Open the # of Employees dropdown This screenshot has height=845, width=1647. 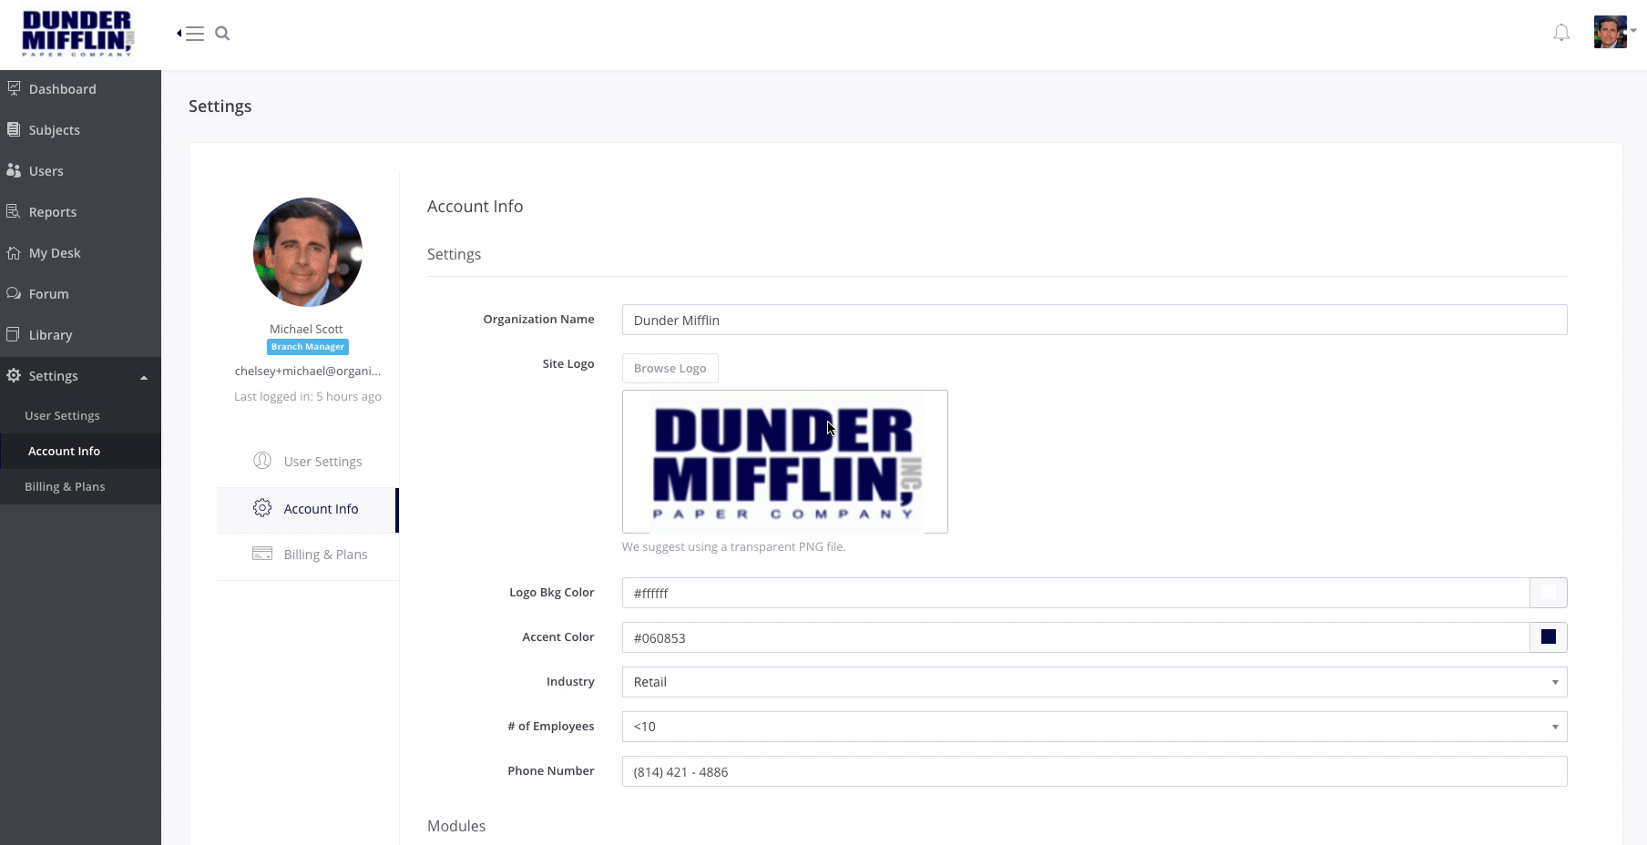click(1094, 727)
